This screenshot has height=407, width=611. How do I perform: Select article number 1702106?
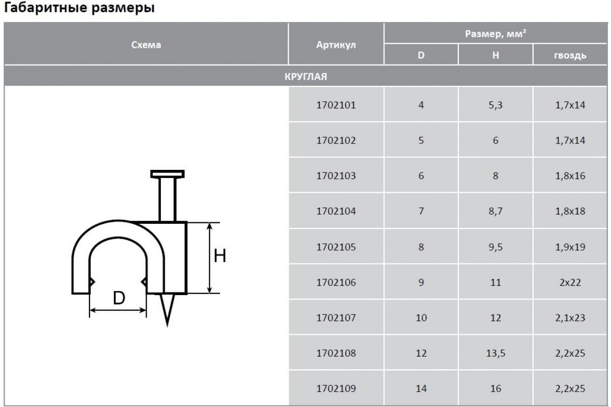[x=336, y=282]
